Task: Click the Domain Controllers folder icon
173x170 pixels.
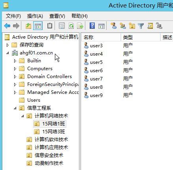Action: 22,77
